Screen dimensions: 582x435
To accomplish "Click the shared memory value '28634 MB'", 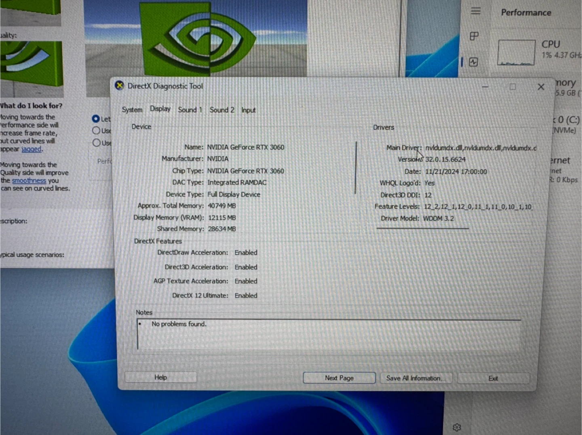I will [222, 229].
